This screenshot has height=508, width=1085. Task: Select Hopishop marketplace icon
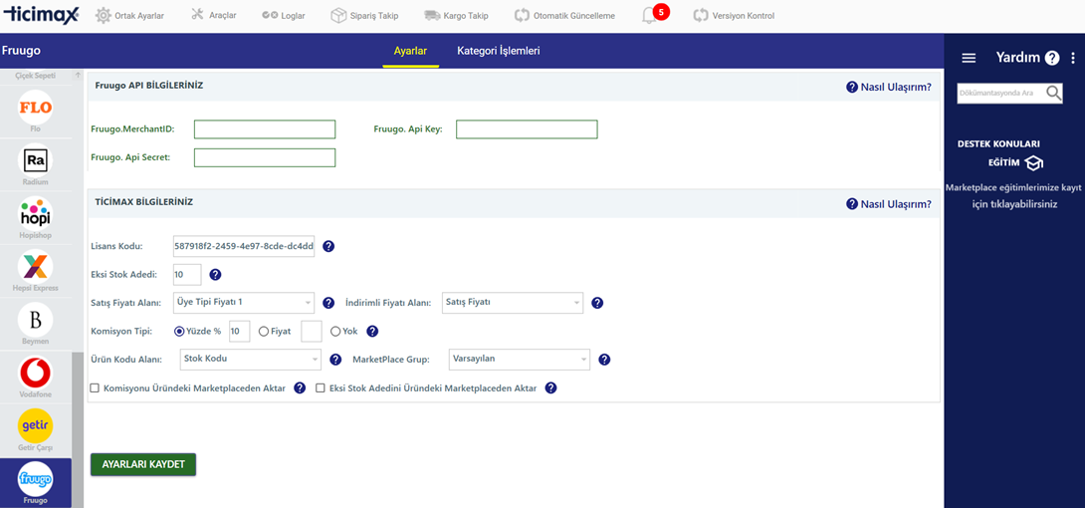(x=35, y=214)
